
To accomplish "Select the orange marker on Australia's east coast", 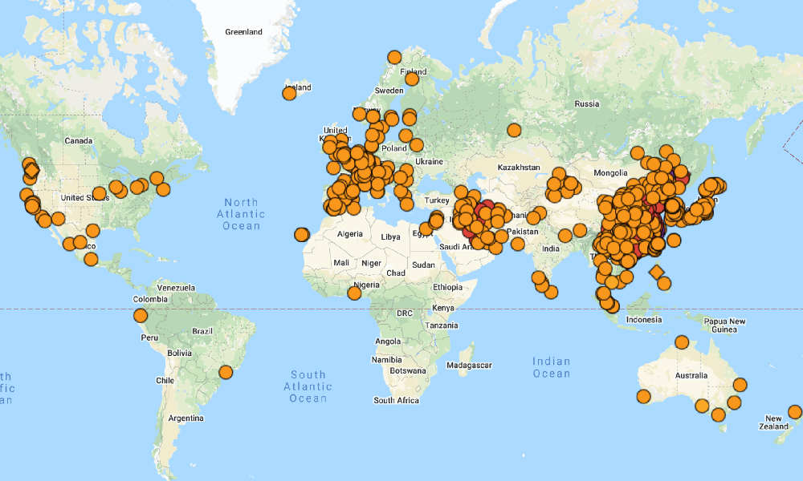I will pyautogui.click(x=740, y=384).
